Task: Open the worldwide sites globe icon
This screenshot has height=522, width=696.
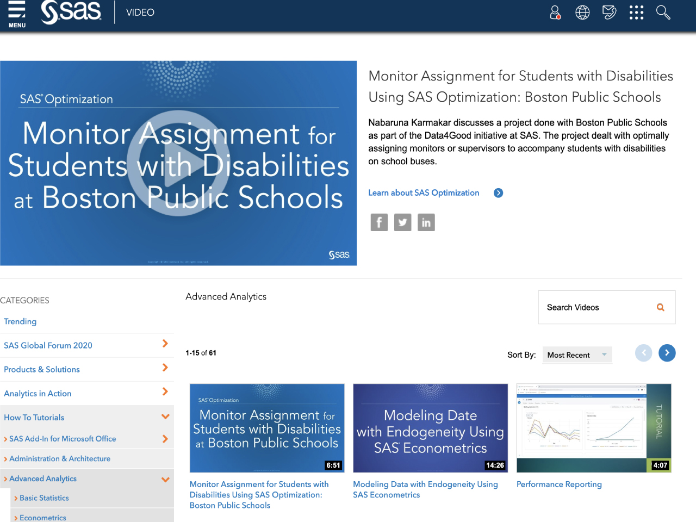Action: (x=582, y=13)
